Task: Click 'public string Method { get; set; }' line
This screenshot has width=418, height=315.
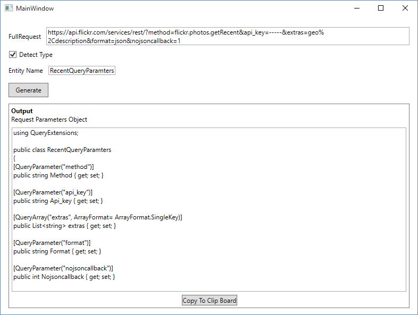Action: coord(58,175)
